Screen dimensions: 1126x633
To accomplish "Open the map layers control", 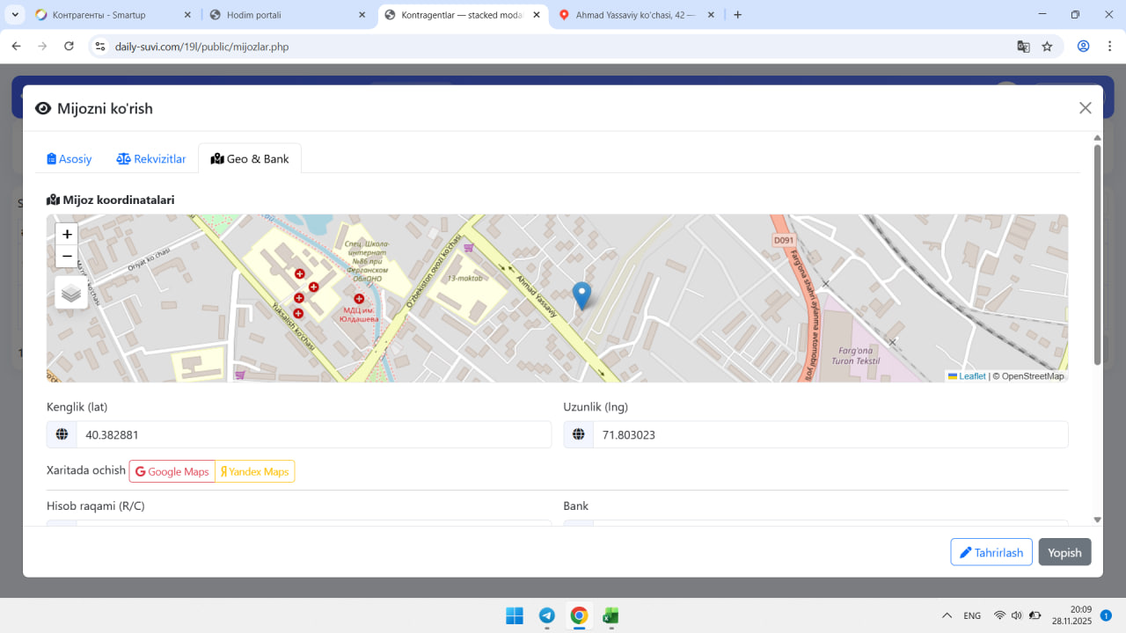I will click(x=71, y=293).
